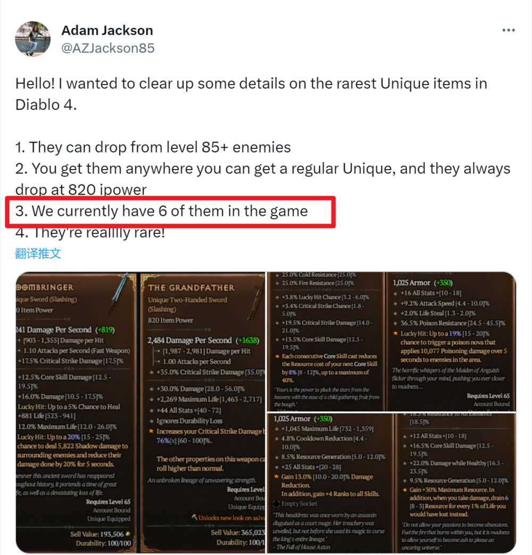
Task: Click the highlighted line about 6 of them
Action: point(162,211)
